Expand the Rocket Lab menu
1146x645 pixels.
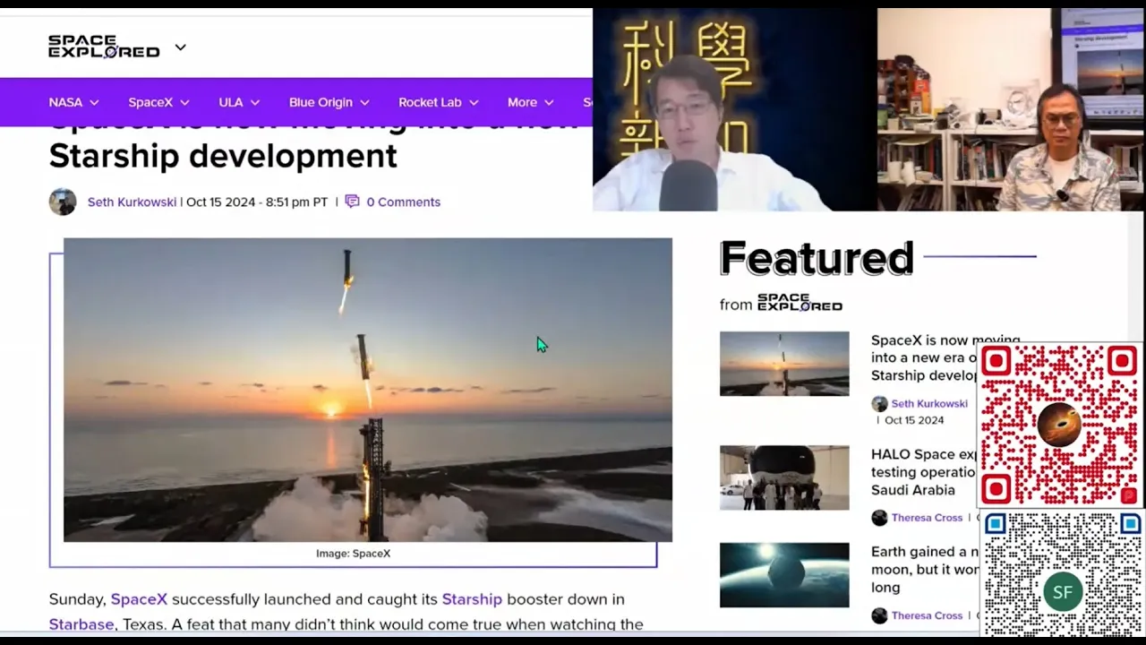(439, 102)
